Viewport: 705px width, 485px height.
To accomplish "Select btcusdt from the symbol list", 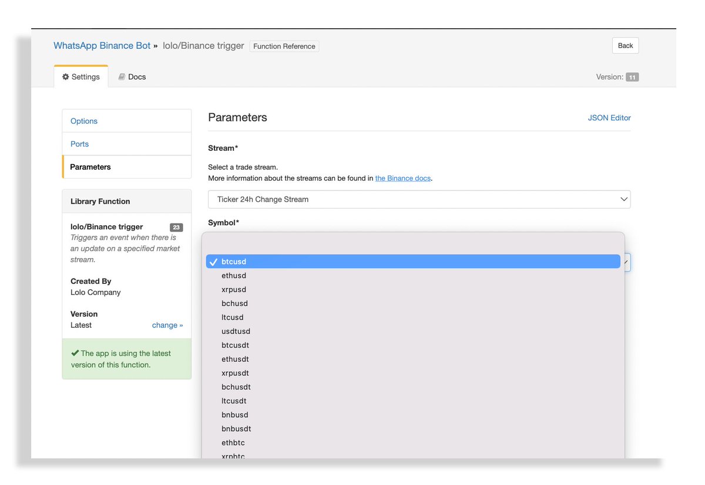I will (x=413, y=345).
